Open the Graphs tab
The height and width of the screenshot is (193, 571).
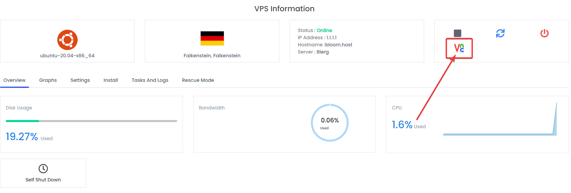(x=48, y=80)
